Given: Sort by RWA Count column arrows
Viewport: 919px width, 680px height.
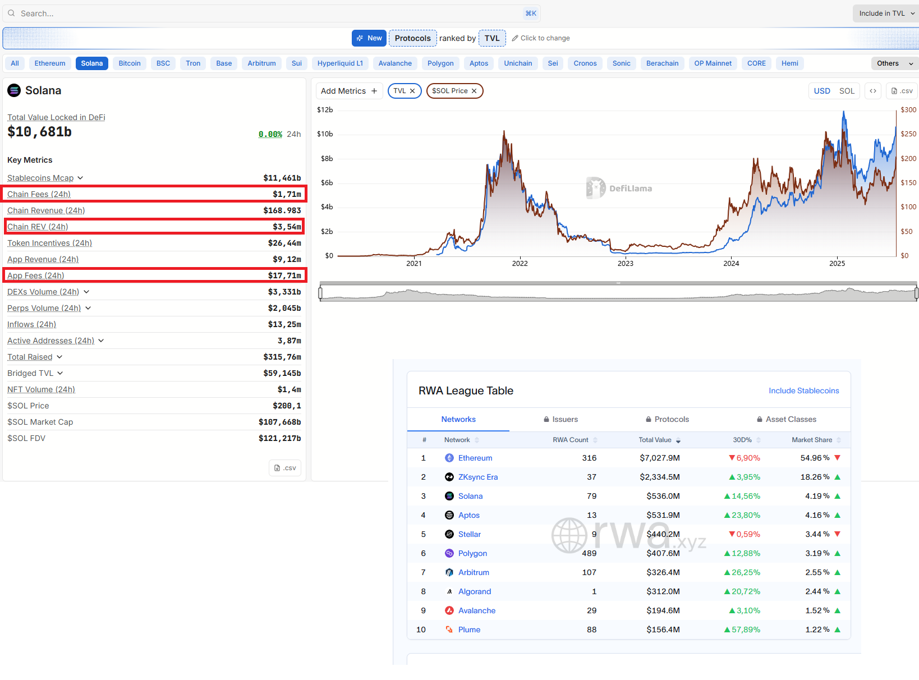Looking at the screenshot, I should click(x=595, y=440).
